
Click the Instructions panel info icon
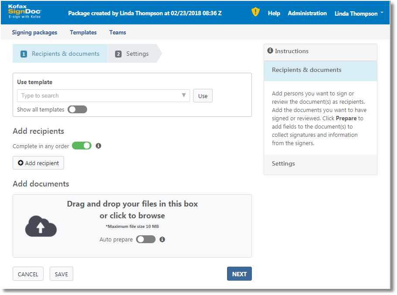pos(270,51)
